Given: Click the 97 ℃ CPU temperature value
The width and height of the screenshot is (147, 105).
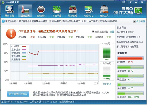Looking at the screenshot, I should (131, 62).
